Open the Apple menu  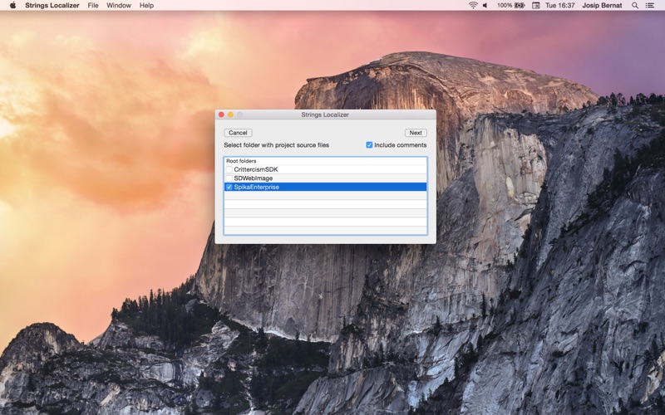[x=12, y=6]
